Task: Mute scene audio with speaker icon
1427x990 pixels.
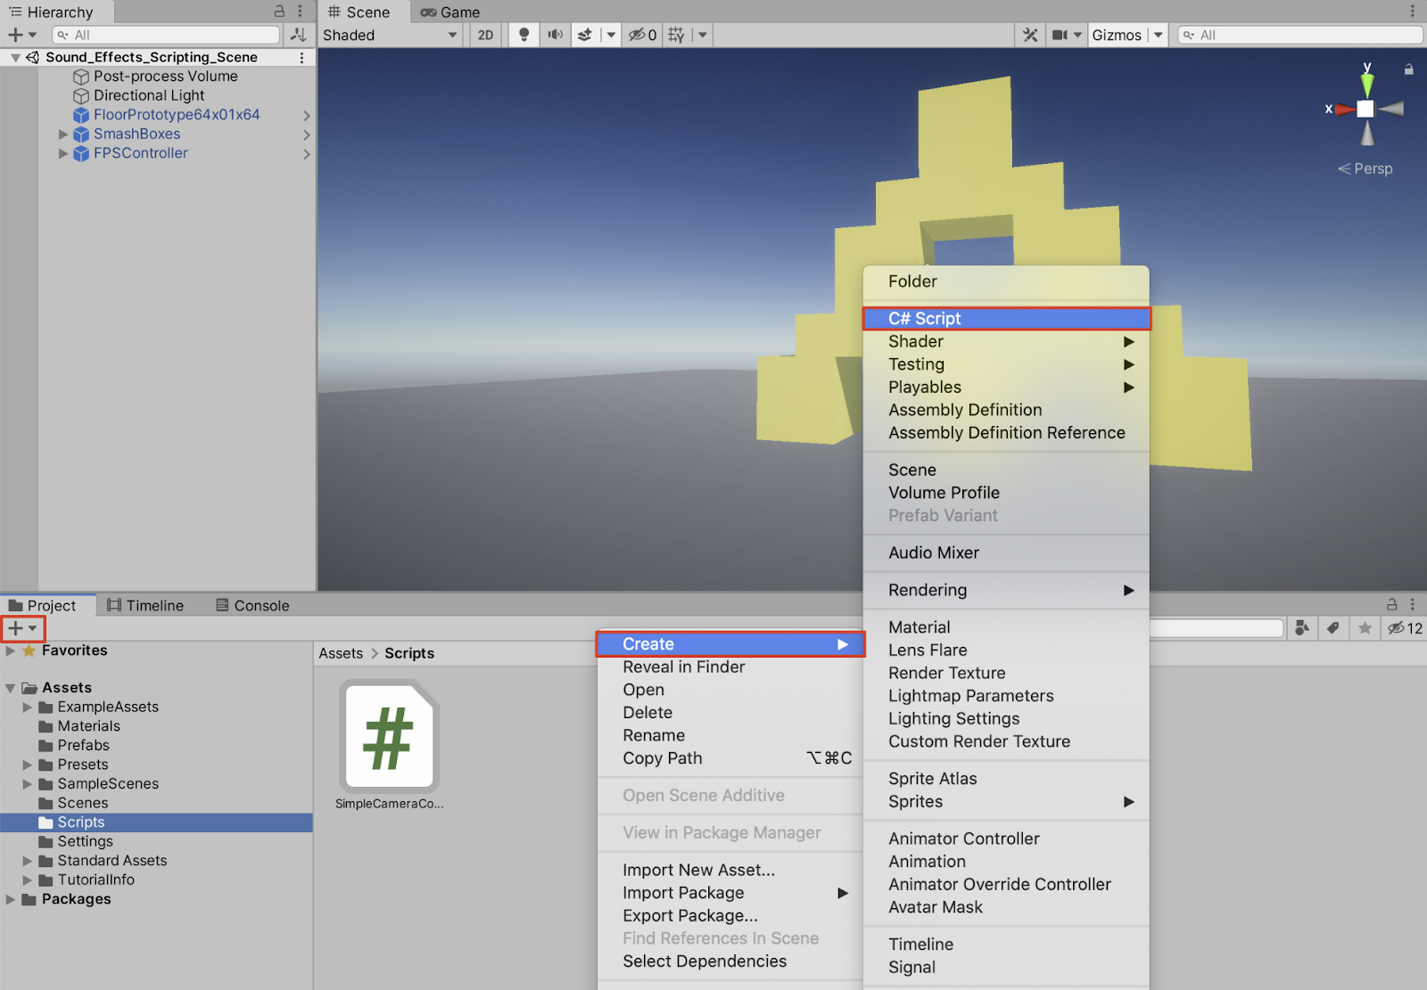Action: pos(555,35)
